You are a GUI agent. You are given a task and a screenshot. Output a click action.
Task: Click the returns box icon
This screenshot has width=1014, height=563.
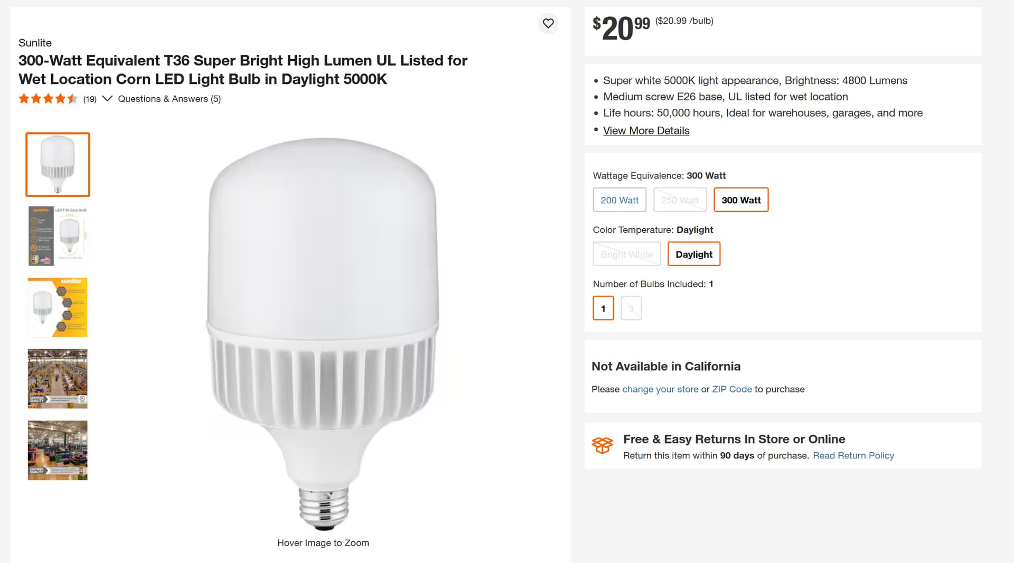(x=602, y=445)
